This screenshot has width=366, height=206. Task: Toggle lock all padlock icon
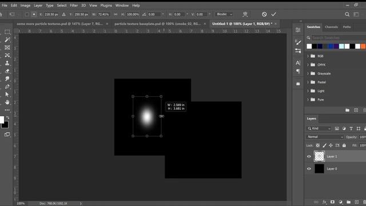(344, 145)
